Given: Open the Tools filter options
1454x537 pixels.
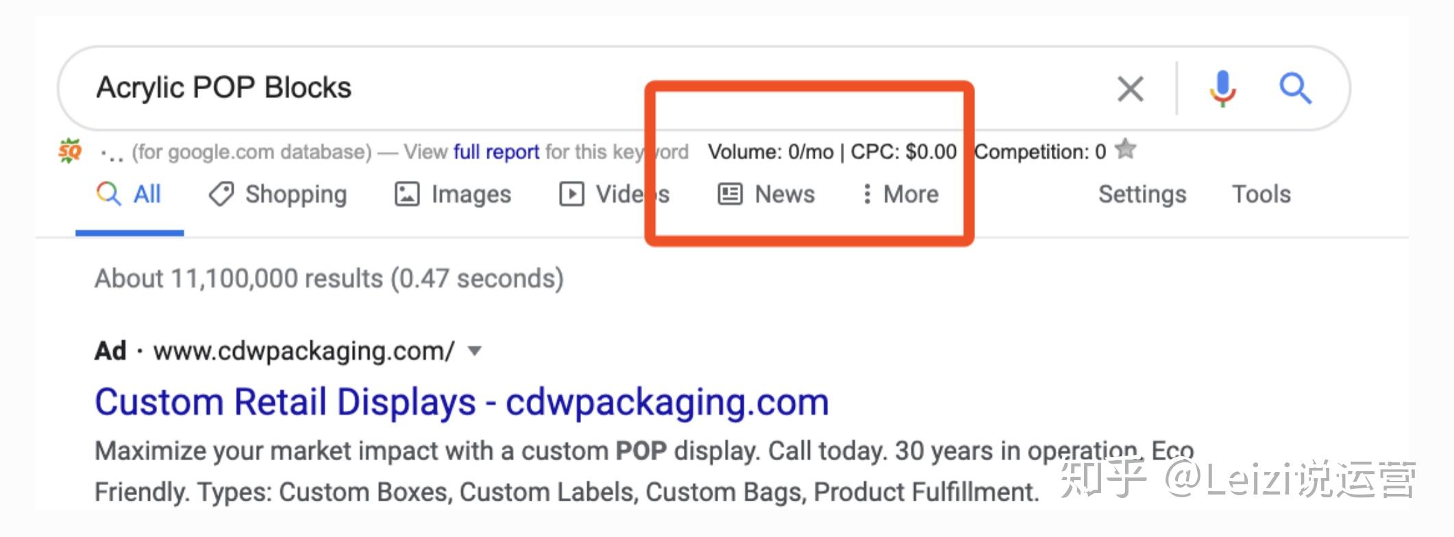Looking at the screenshot, I should tap(1261, 195).
